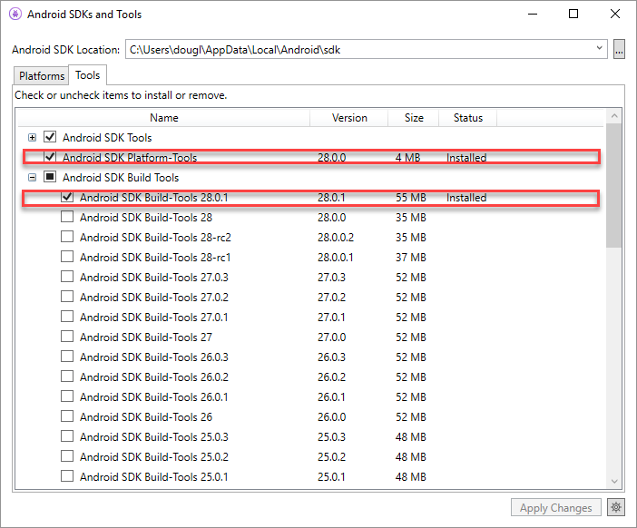
Task: Sort by the Status column header
Action: pos(468,118)
